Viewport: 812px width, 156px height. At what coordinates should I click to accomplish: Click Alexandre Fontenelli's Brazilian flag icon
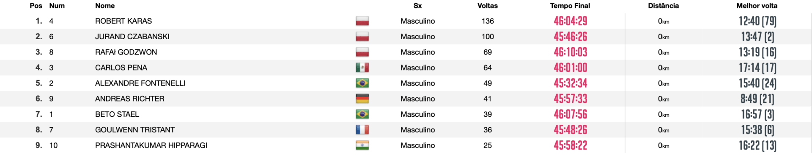tap(362, 83)
